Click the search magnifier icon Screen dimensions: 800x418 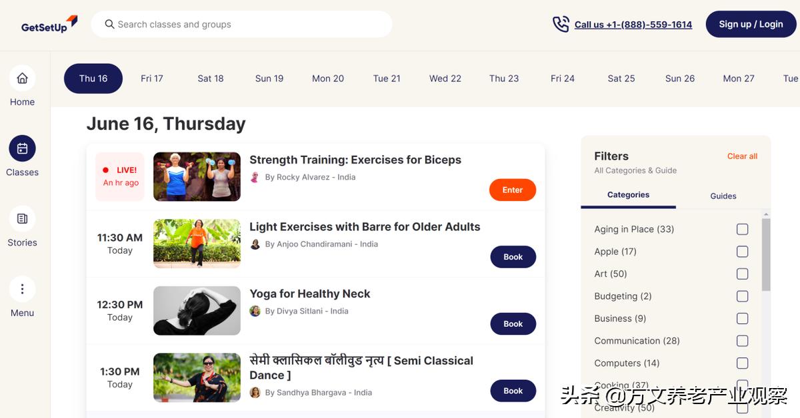[109, 25]
